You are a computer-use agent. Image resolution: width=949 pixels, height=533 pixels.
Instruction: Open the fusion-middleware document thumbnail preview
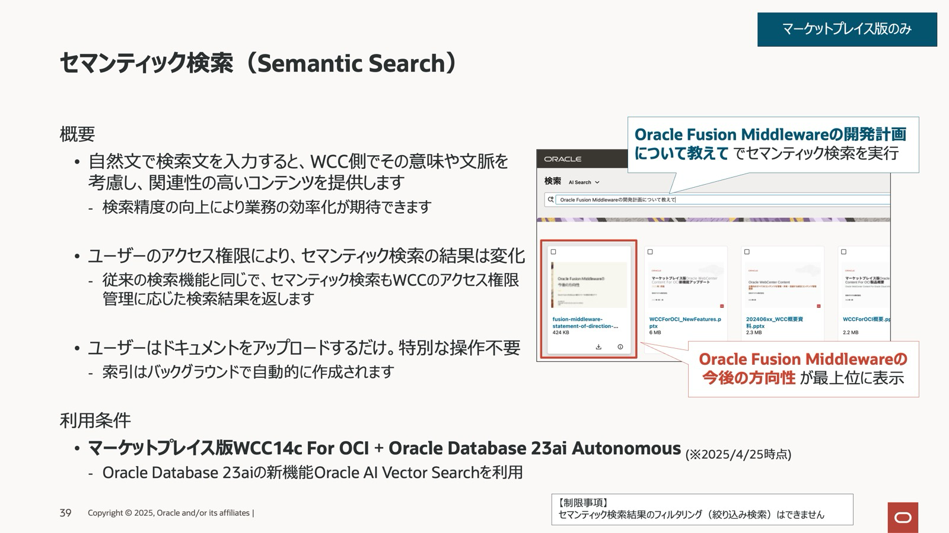click(x=589, y=285)
